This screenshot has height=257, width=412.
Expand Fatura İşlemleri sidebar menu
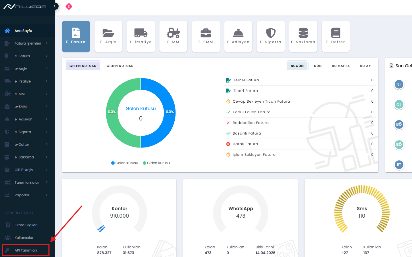coord(27,43)
